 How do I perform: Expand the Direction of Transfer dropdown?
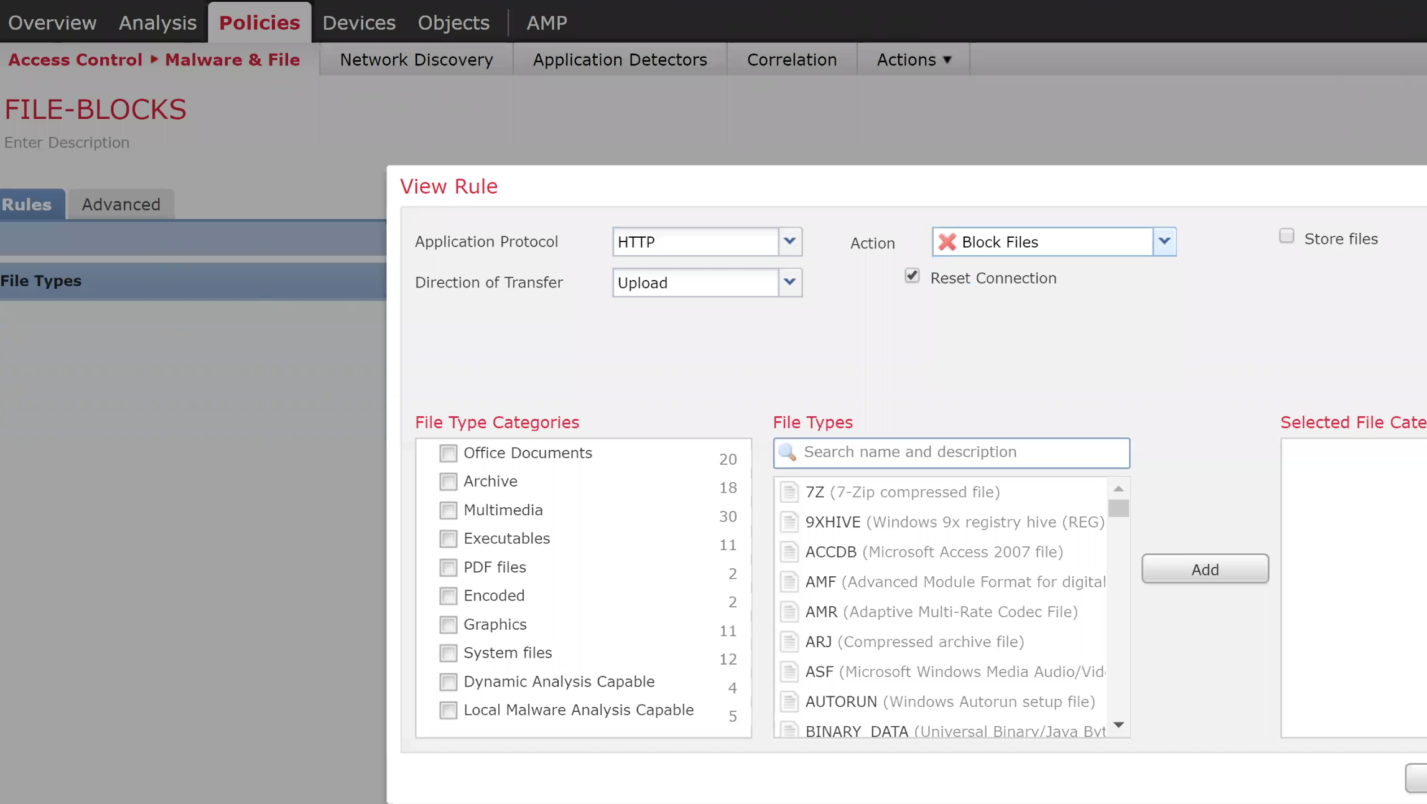[789, 283]
